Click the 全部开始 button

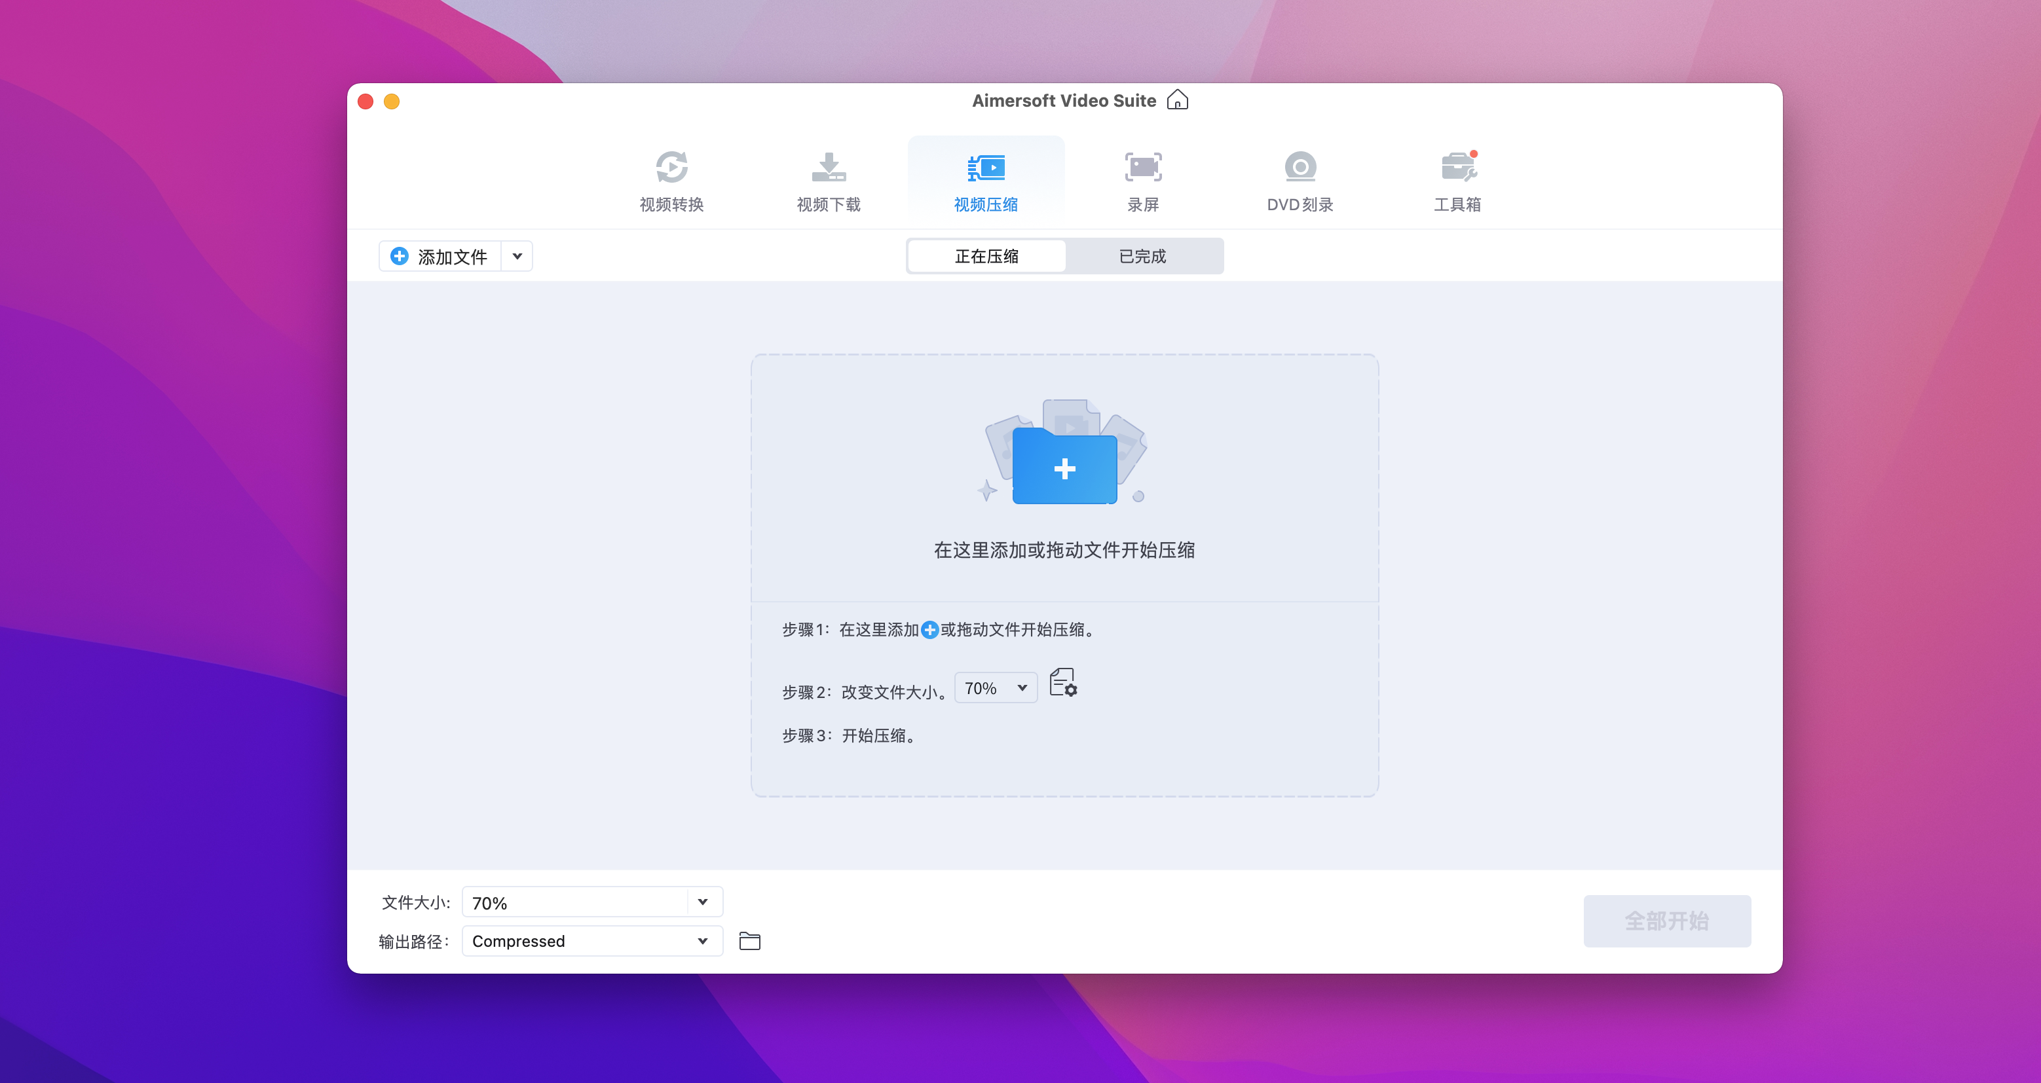[x=1666, y=921]
